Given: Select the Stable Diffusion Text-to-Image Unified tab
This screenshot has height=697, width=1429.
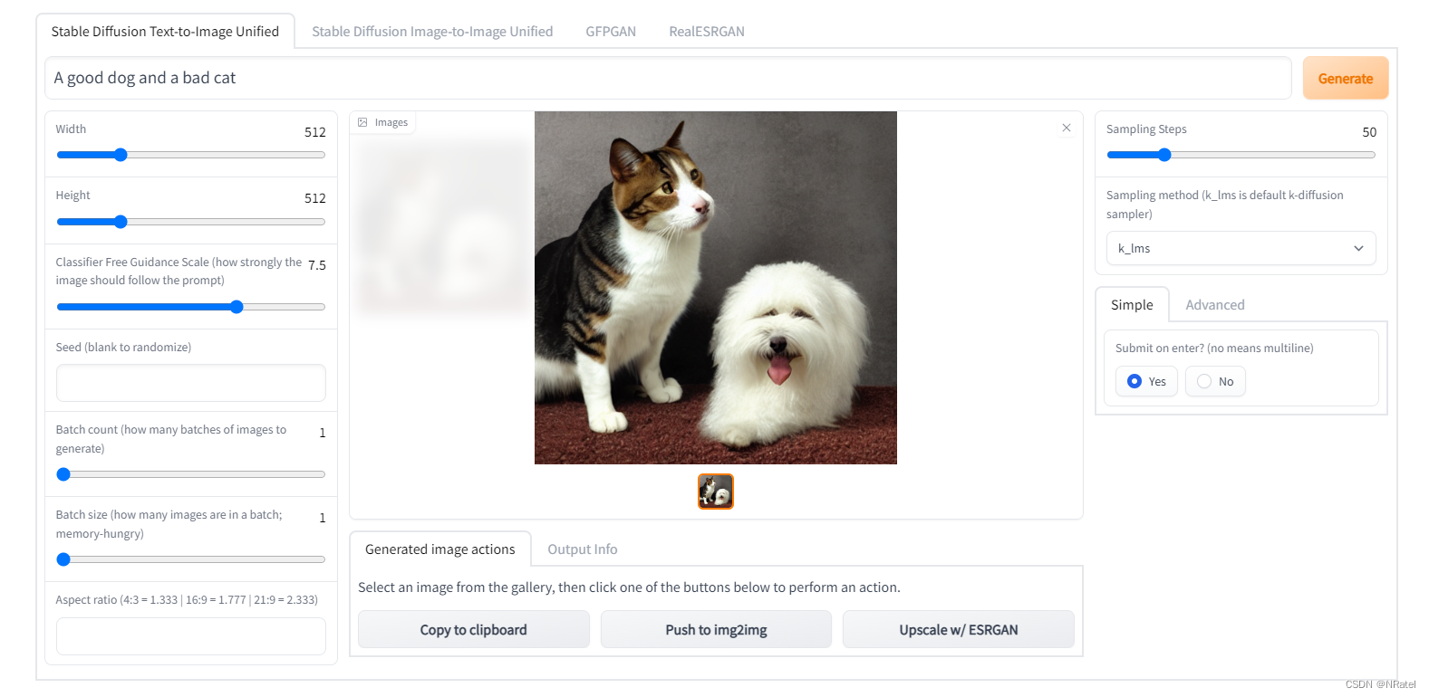Looking at the screenshot, I should [165, 32].
